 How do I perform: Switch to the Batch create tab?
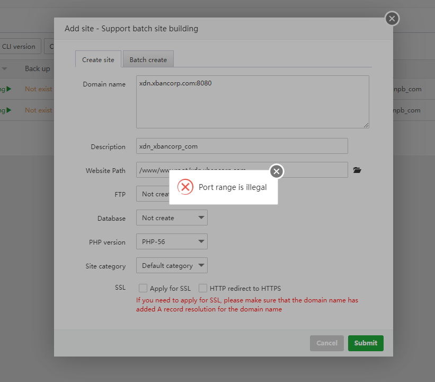pyautogui.click(x=148, y=60)
